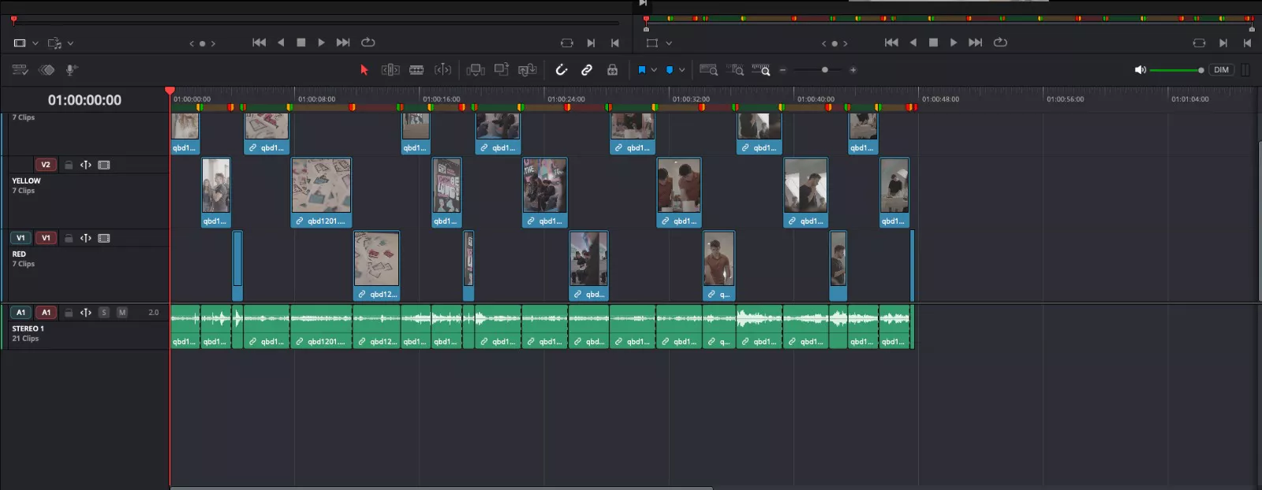Click the Detail Zoom icon
Screen dimensions: 1262x490
(735, 70)
